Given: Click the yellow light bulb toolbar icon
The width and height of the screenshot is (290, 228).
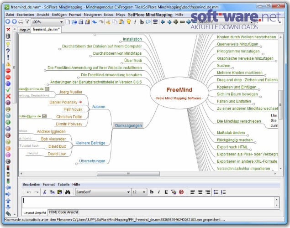Looking at the screenshot, I should tap(128, 22).
